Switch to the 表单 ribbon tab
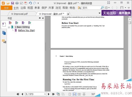The width and height of the screenshot is (132, 97). (x=37, y=8)
